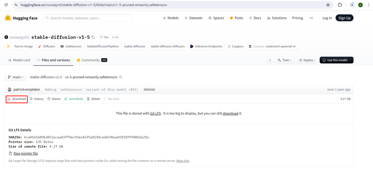Select the StableDiffusionPipeline tag

tap(103, 46)
